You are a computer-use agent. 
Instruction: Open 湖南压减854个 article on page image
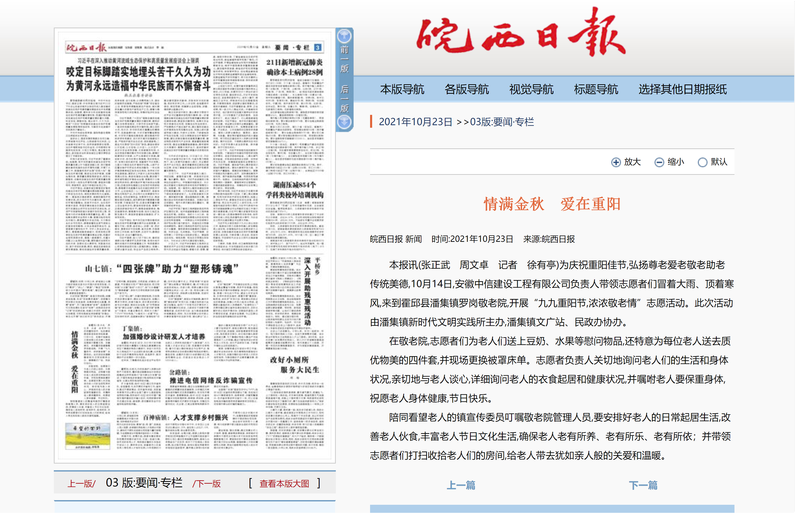294,190
